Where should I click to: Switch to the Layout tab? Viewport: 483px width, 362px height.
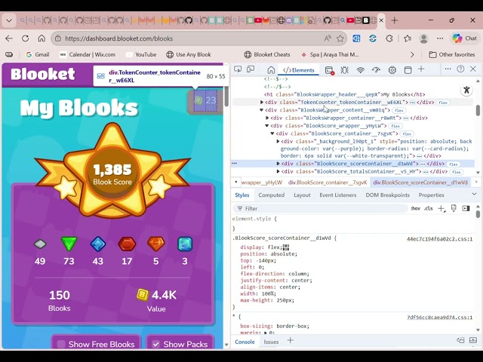(302, 195)
